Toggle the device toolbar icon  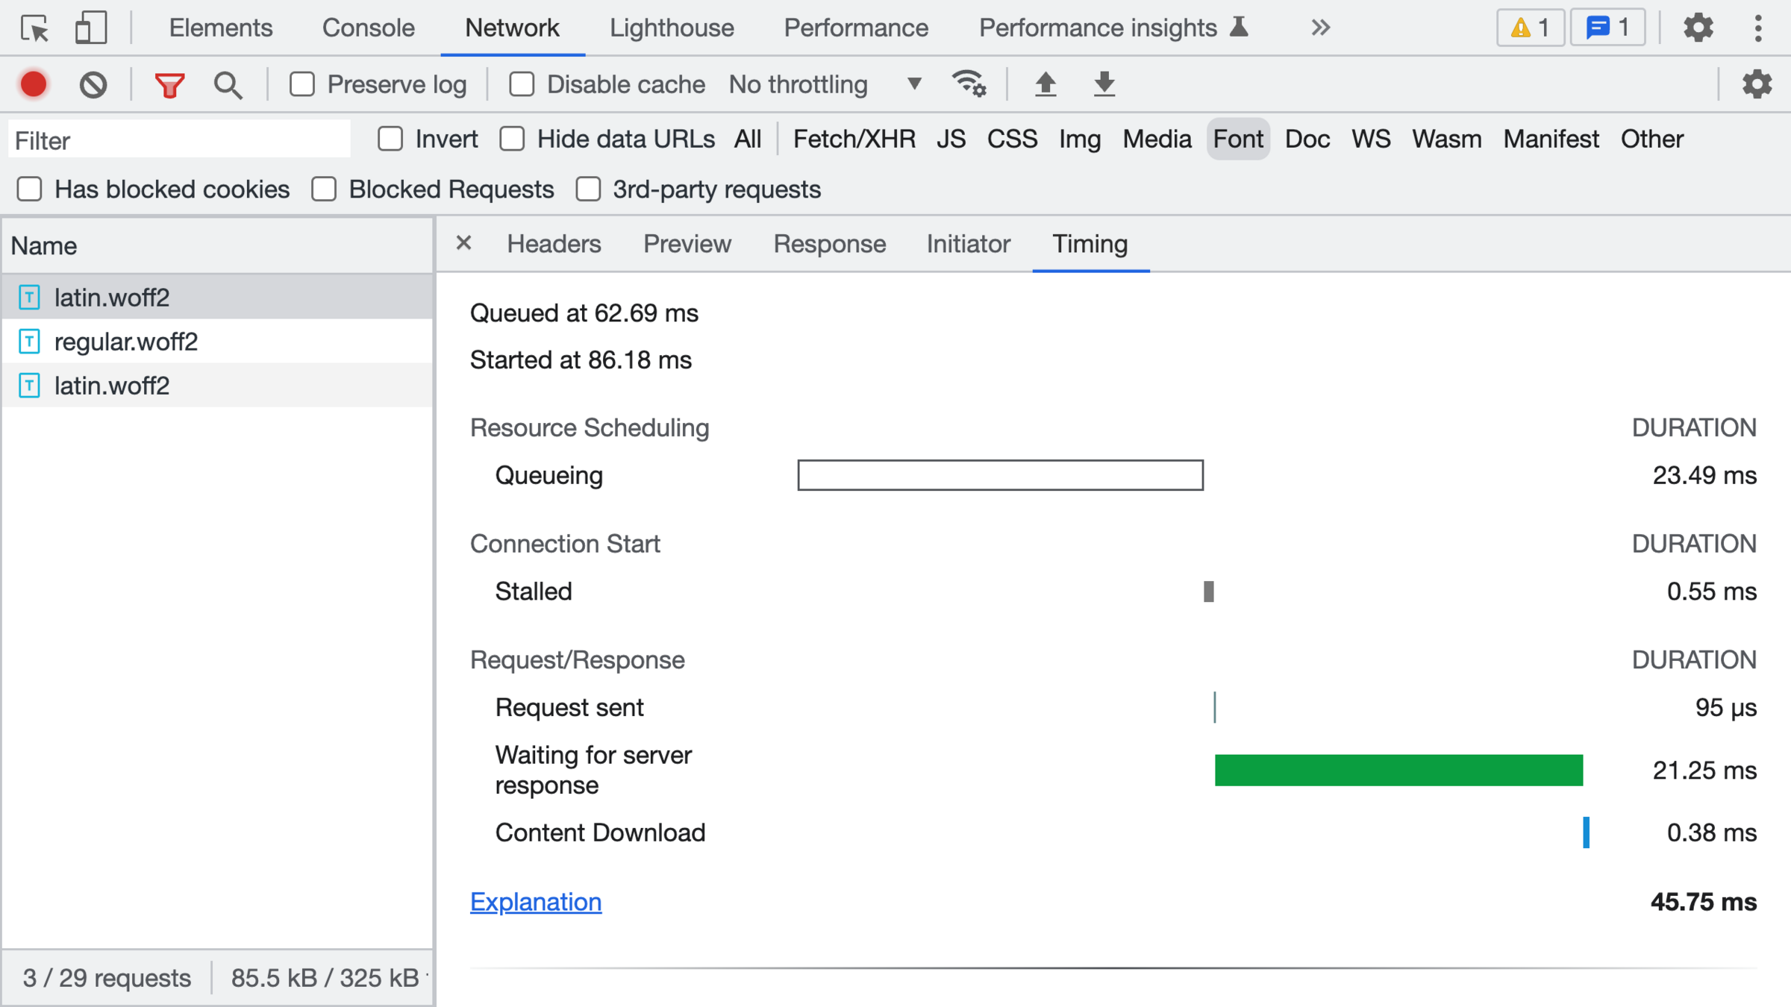pos(91,28)
